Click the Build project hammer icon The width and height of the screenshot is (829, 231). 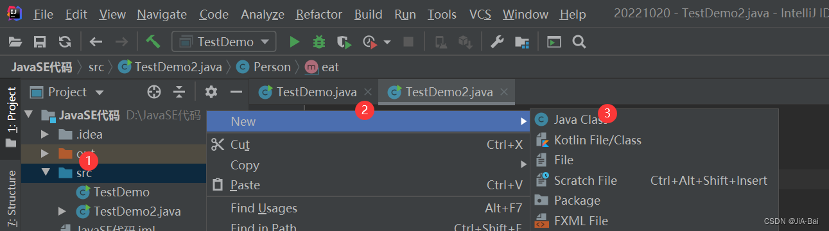153,42
